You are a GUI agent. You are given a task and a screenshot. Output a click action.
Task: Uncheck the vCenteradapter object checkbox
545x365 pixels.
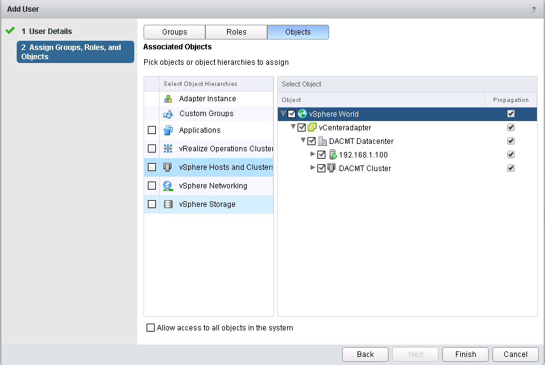[x=302, y=127]
